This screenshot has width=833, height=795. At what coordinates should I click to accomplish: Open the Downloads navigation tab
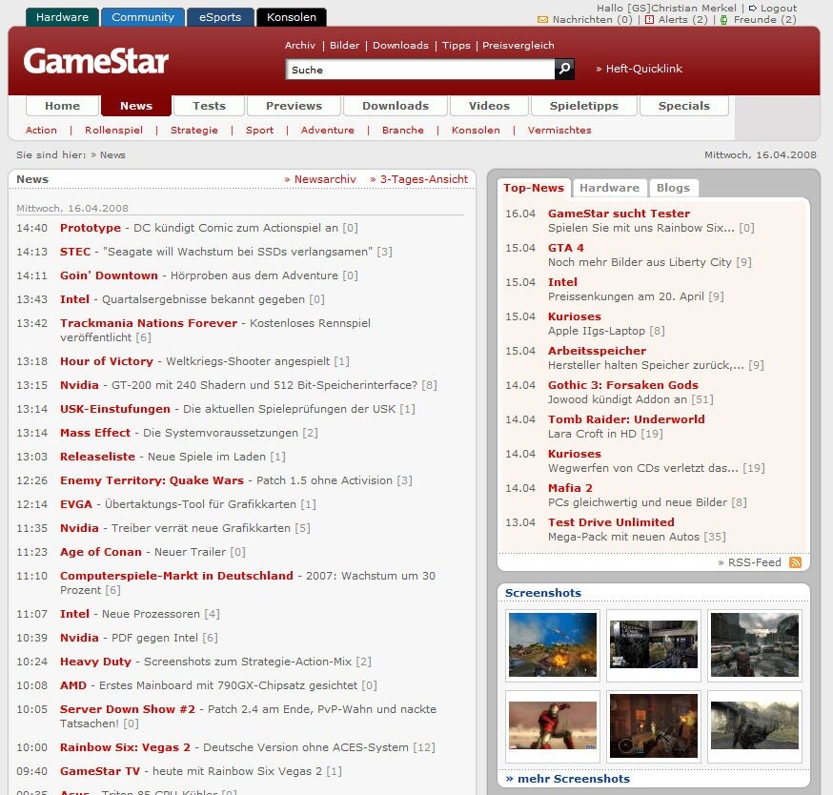click(395, 106)
